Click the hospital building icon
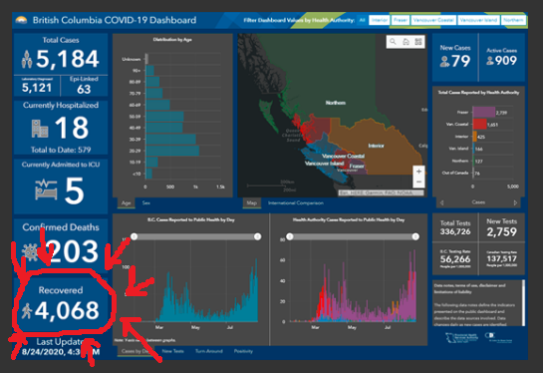This screenshot has width=543, height=373. (40, 129)
